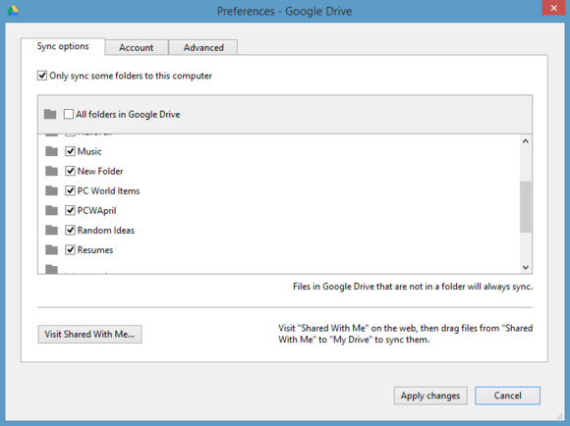
Task: Select the Resumes label
Action: [x=95, y=250]
